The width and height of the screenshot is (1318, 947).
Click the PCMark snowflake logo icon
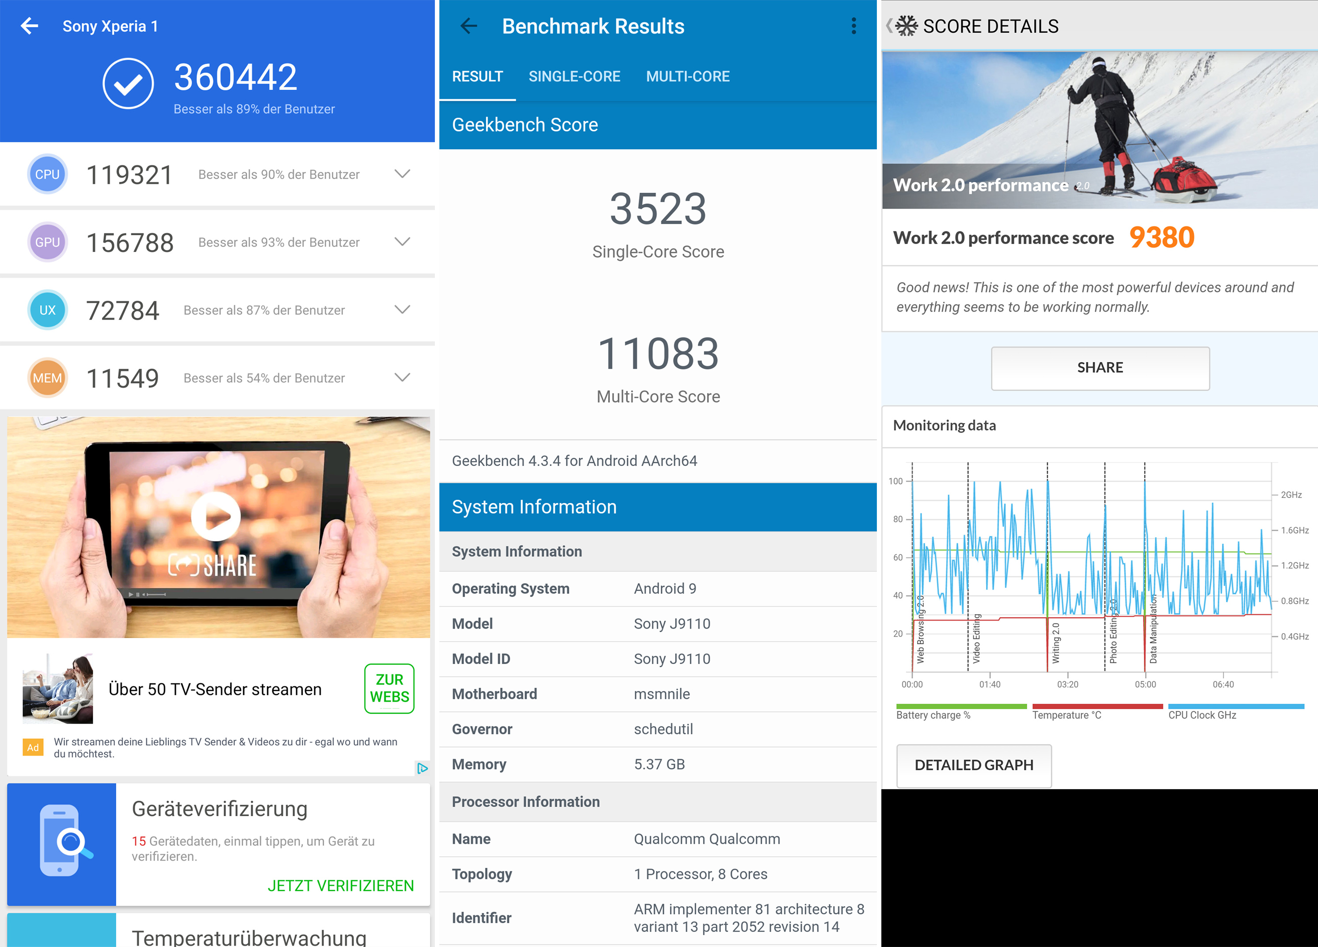click(906, 26)
